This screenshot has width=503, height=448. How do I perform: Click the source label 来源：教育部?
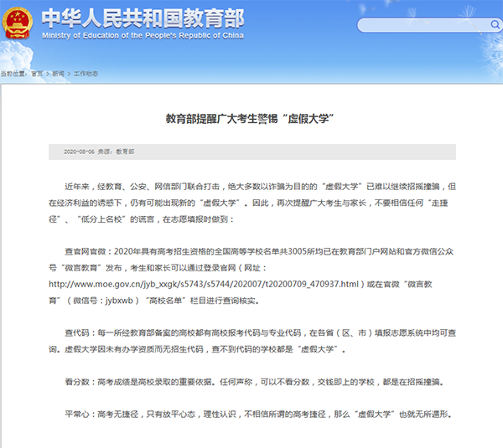(x=116, y=152)
